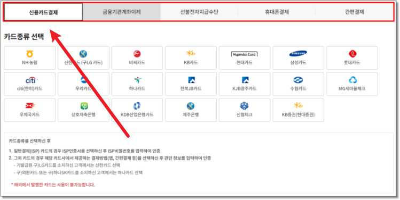Viewport: 400px width, 200px height.
Task: Click the Hyundai Card logo
Action: (x=245, y=54)
